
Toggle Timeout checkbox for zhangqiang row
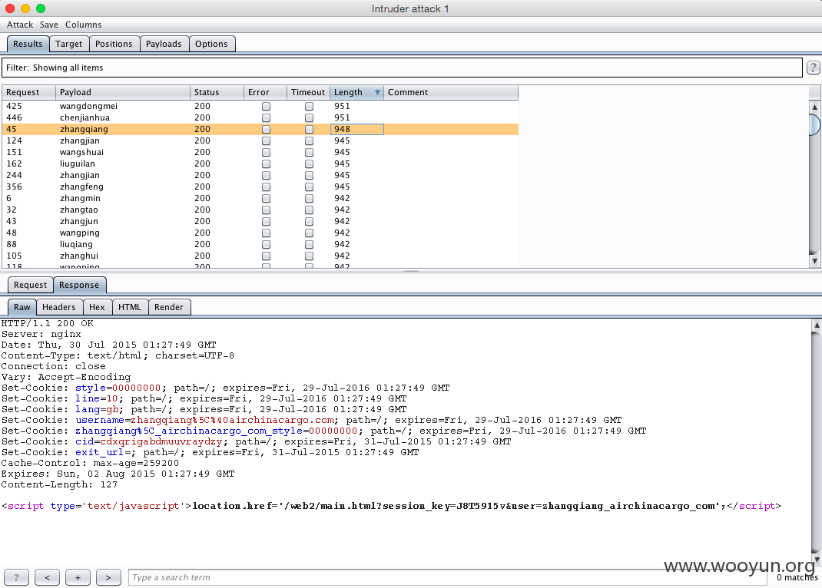point(310,129)
